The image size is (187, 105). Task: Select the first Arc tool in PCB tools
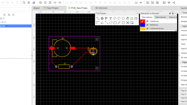115,18
